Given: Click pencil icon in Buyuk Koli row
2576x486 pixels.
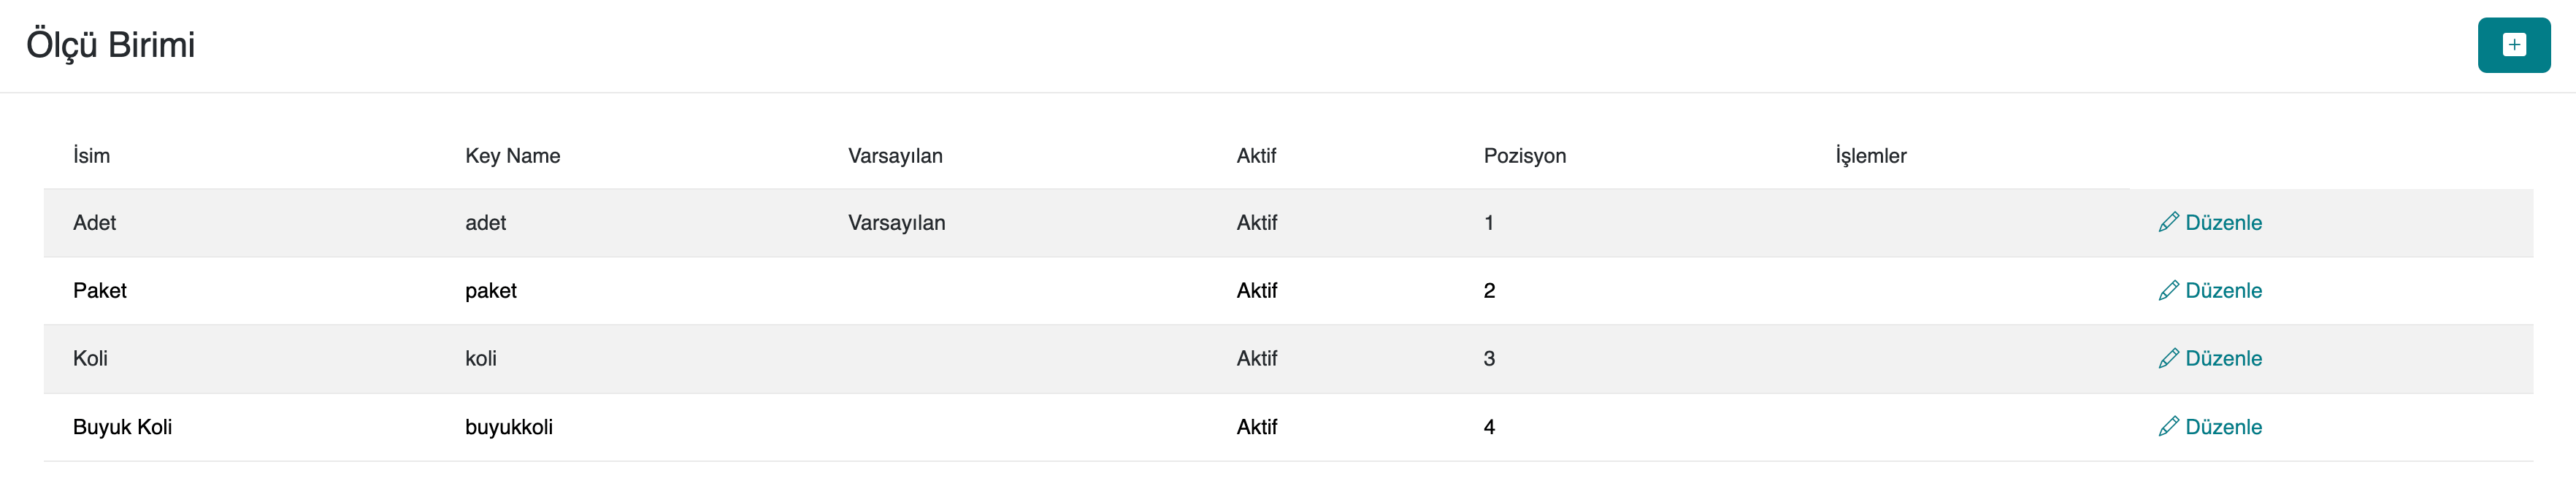Looking at the screenshot, I should (x=2168, y=426).
